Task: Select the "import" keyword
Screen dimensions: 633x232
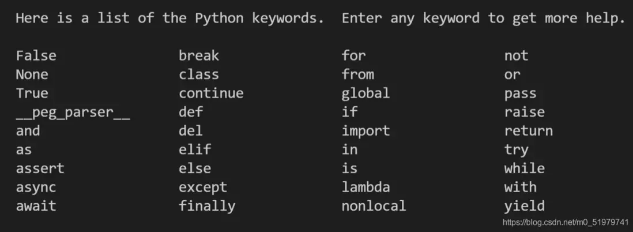Action: pos(366,131)
